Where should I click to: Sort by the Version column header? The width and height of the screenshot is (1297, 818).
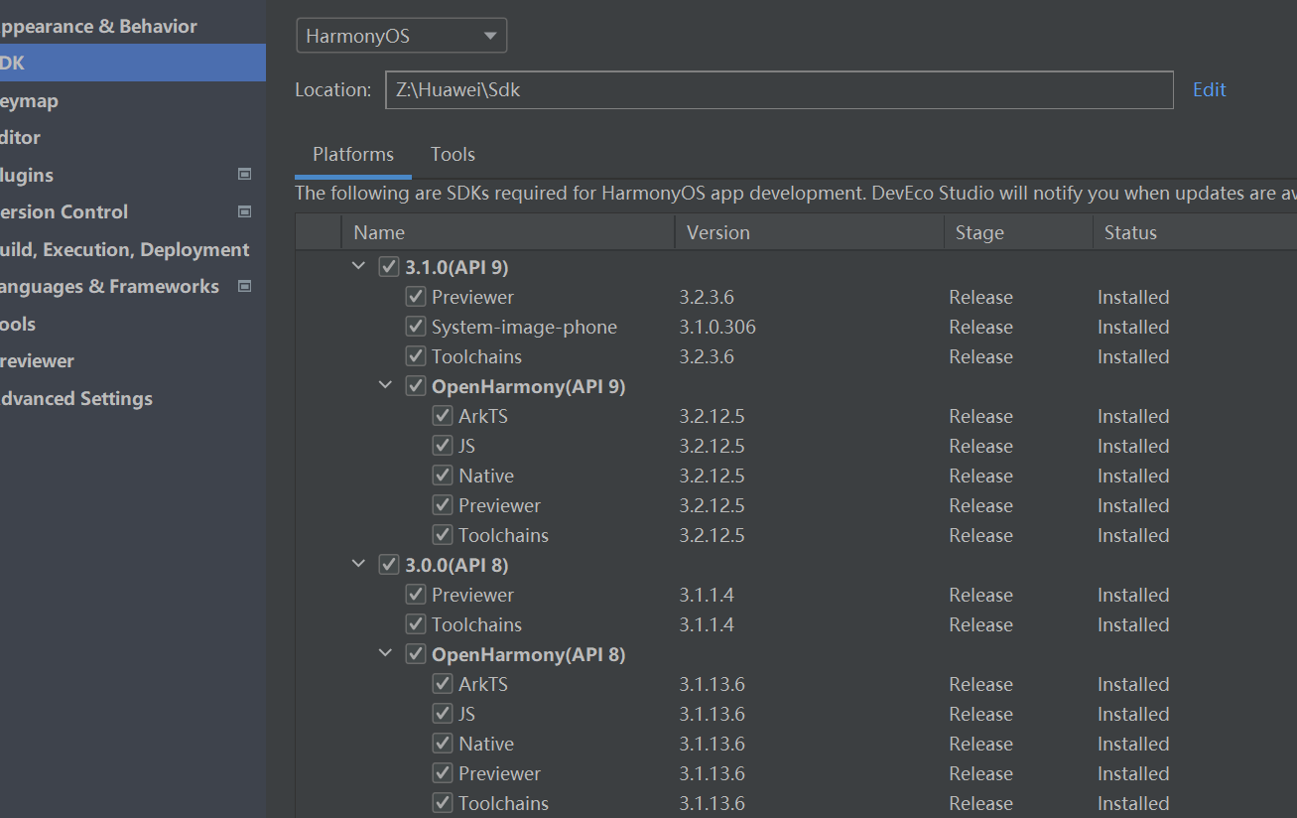point(810,232)
